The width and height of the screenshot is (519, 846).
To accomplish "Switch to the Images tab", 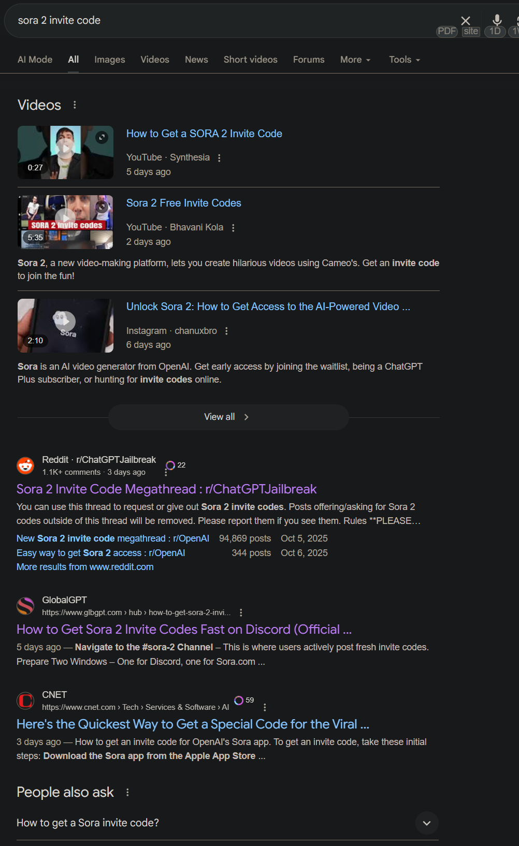I will click(x=109, y=60).
